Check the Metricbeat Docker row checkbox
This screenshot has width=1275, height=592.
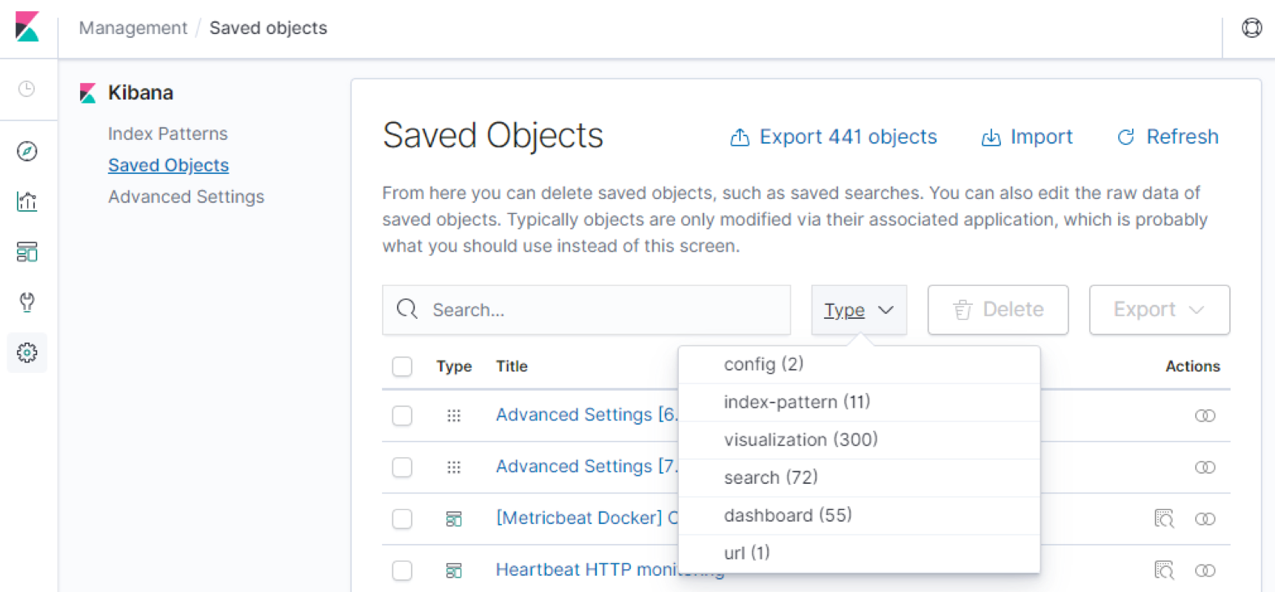[402, 519]
